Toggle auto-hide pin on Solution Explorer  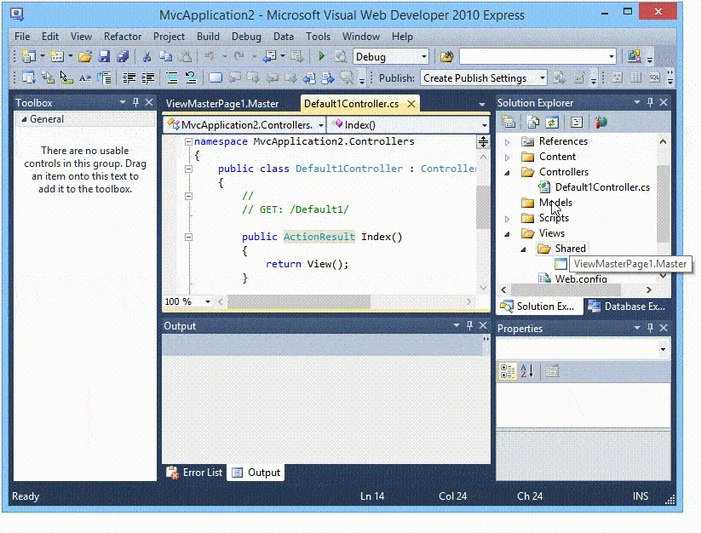(x=651, y=102)
